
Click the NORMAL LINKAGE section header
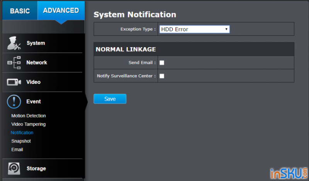pos(194,49)
